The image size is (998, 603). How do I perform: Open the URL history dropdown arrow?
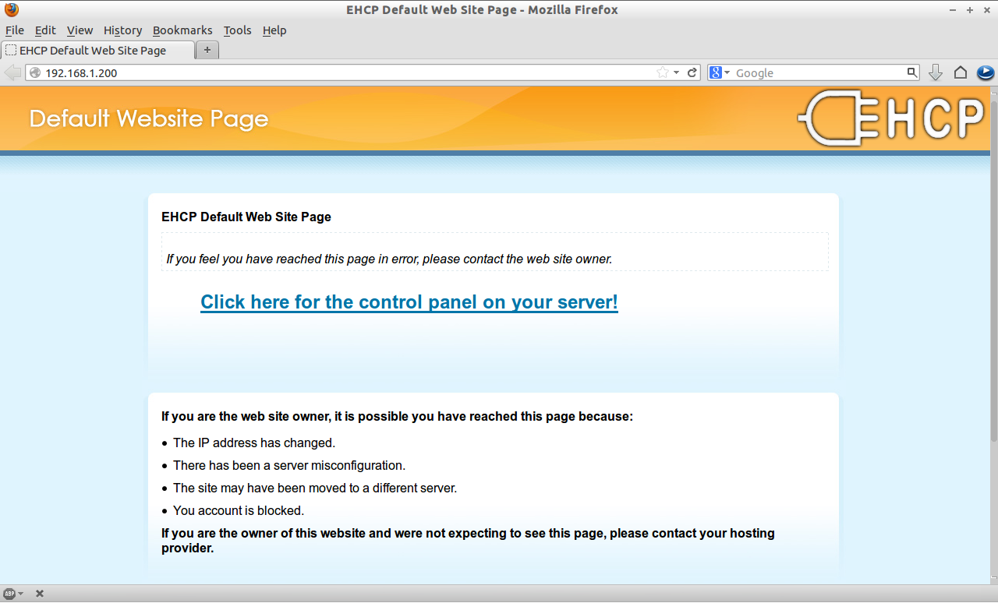pos(677,72)
